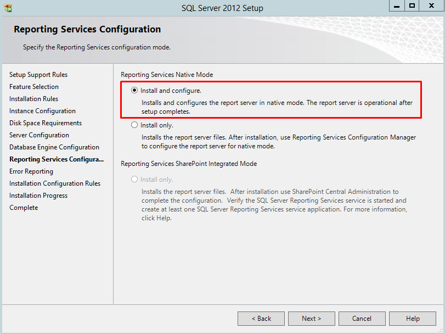The width and height of the screenshot is (445, 334).
Task: Open Help for Reporting Services configuration
Action: coord(413,319)
